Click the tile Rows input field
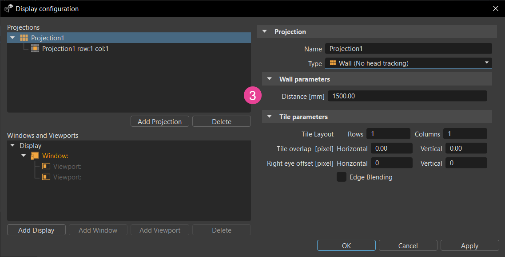Viewport: 505px width, 257px height. click(388, 134)
